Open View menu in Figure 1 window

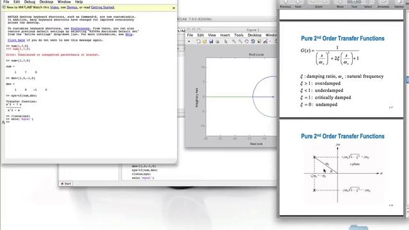point(212,35)
